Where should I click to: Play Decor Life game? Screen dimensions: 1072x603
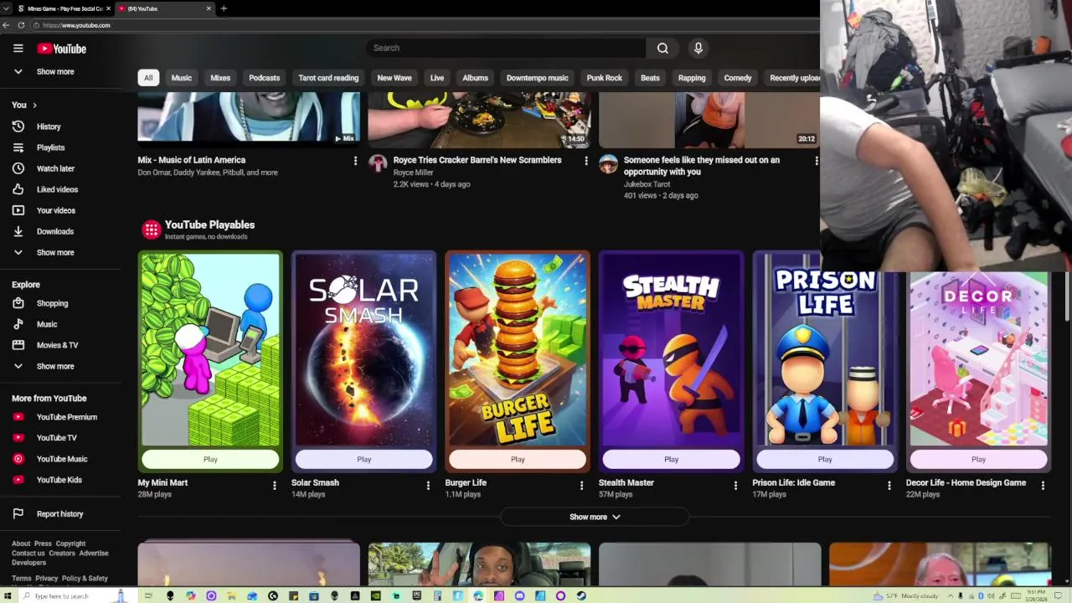click(x=978, y=459)
